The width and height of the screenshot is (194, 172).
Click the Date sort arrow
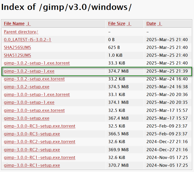[x=160, y=23]
